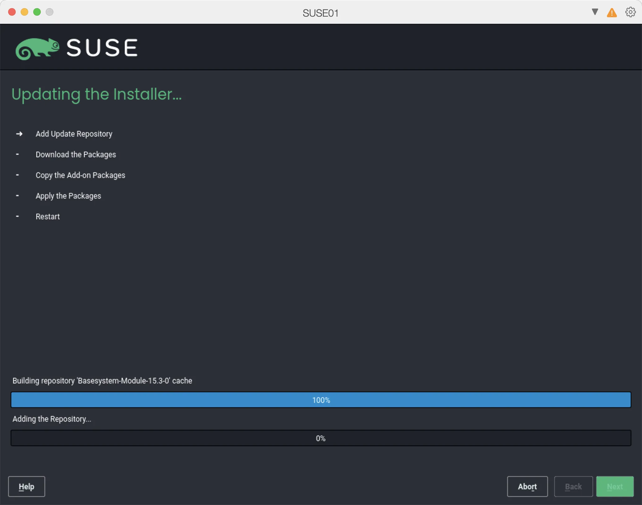Image resolution: width=642 pixels, height=505 pixels.
Task: Expand the Add Update Repository step
Action: 74,134
